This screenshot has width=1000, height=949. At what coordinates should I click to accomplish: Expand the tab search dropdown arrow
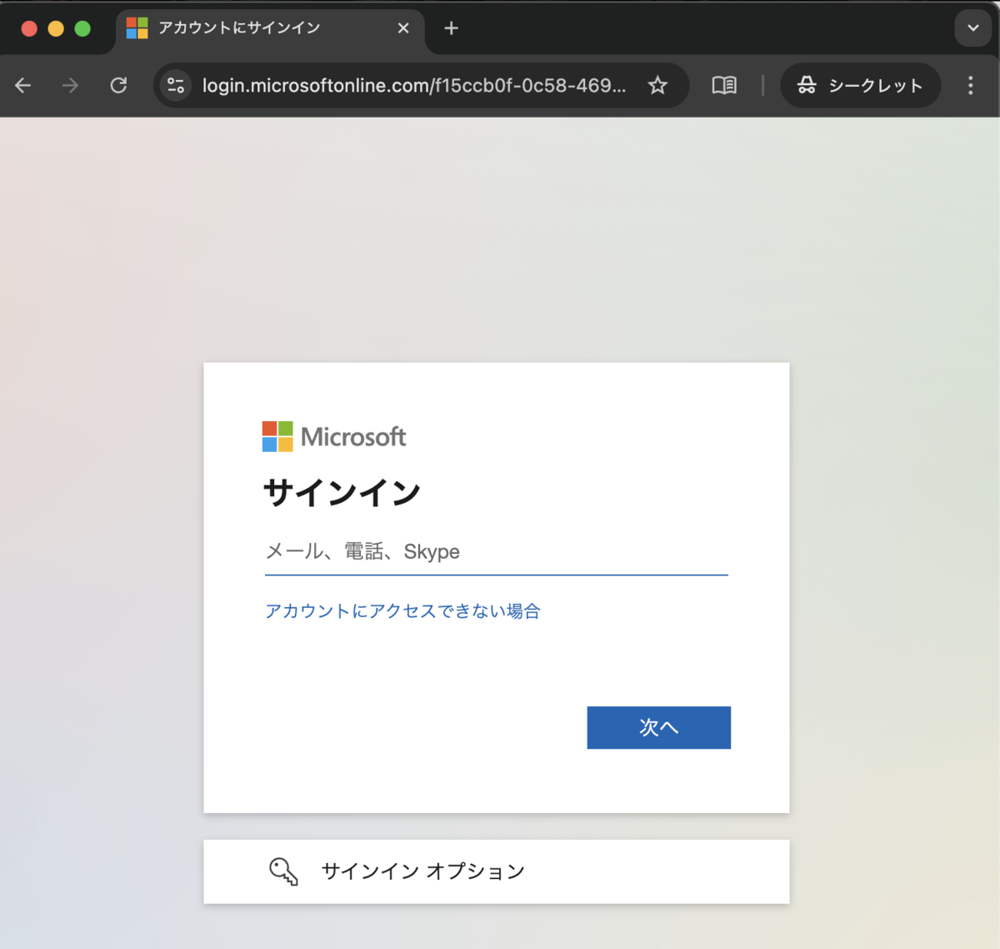click(x=972, y=28)
